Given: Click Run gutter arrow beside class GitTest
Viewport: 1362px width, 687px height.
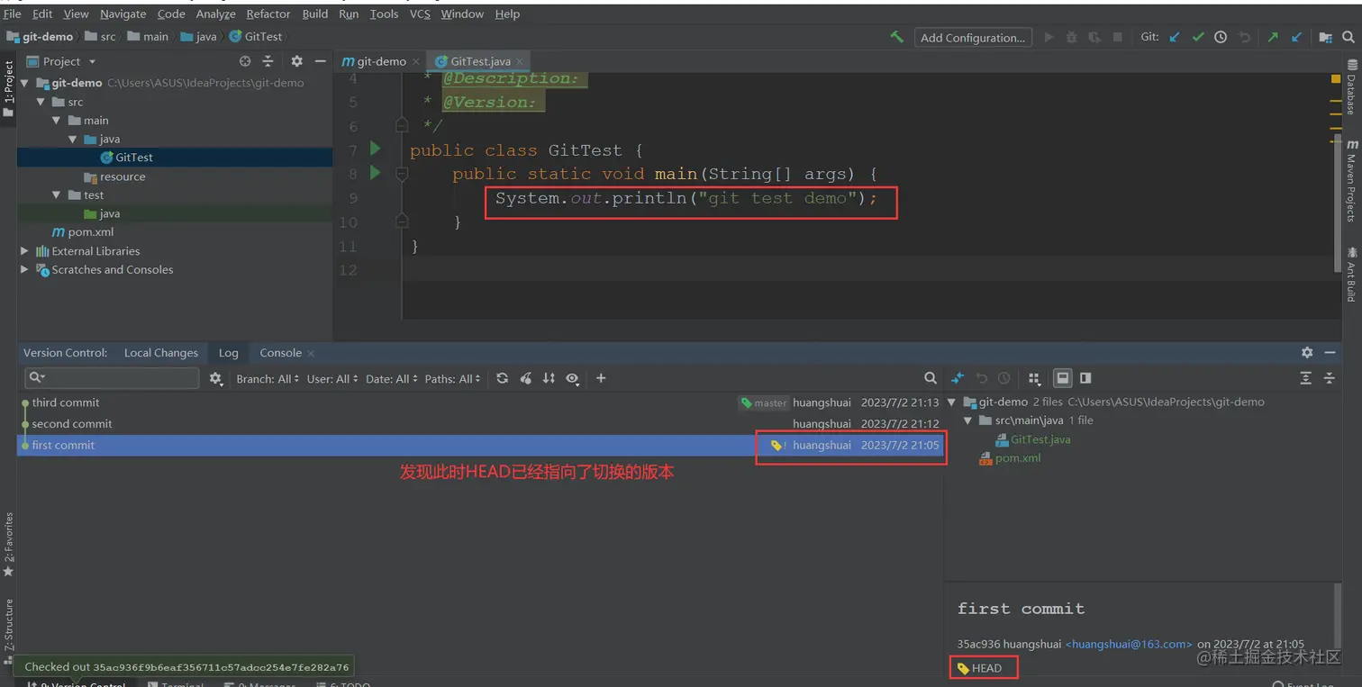Looking at the screenshot, I should point(376,149).
